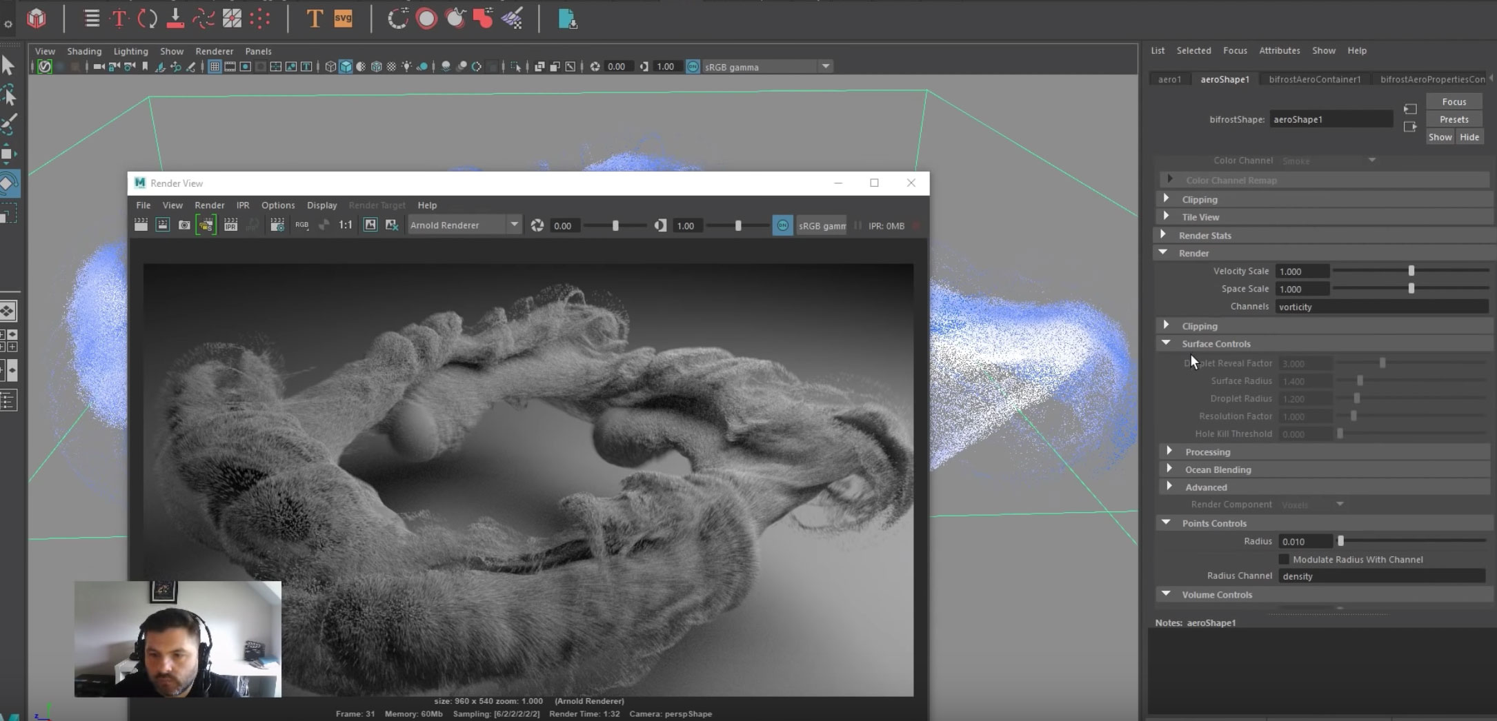Expand the Volume Controls section
This screenshot has width=1497, height=721.
[x=1166, y=594]
